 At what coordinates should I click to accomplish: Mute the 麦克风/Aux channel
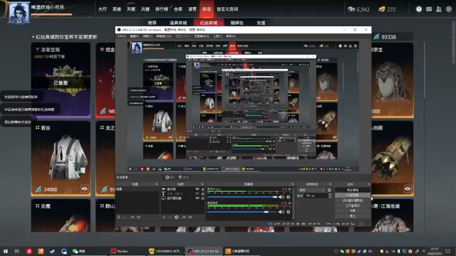281,197
